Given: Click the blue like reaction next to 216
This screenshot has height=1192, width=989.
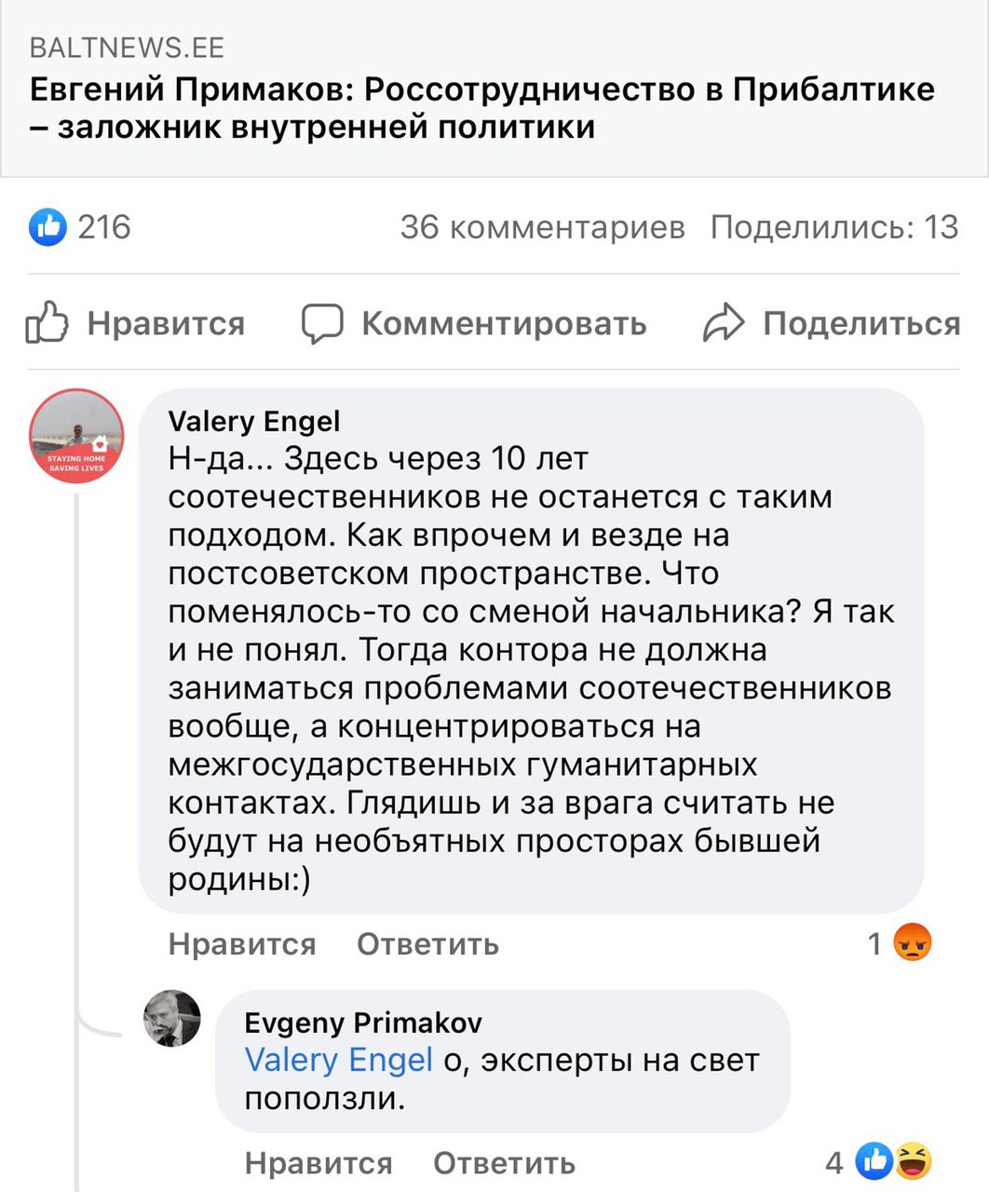Looking at the screenshot, I should [x=48, y=227].
